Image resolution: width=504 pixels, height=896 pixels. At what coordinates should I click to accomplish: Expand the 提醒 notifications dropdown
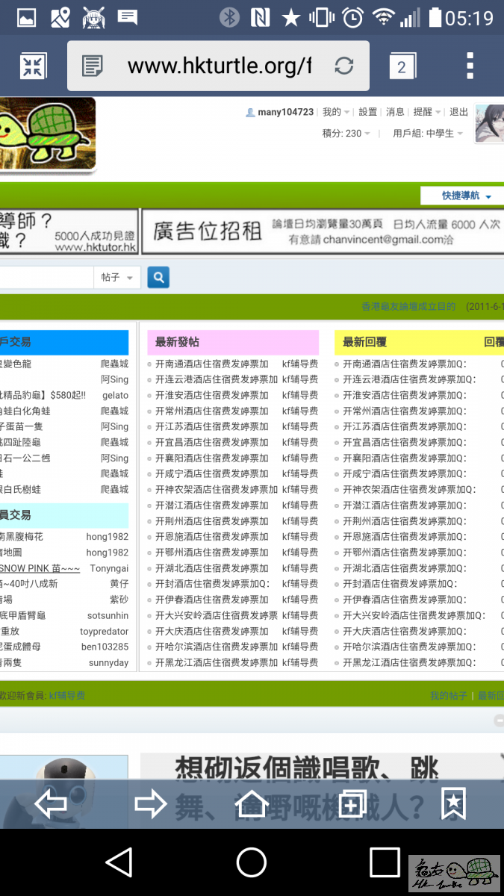[x=427, y=112]
